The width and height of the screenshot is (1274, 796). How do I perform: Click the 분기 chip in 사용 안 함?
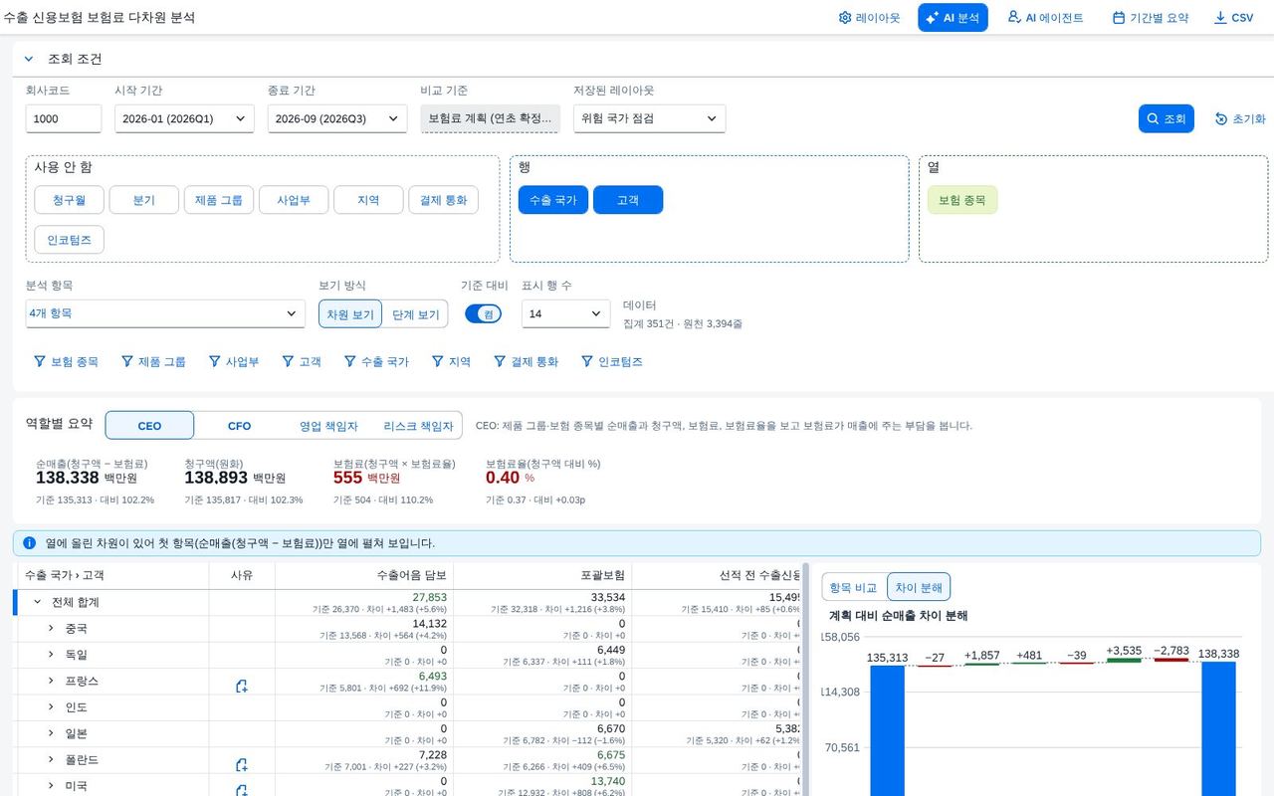pos(144,200)
